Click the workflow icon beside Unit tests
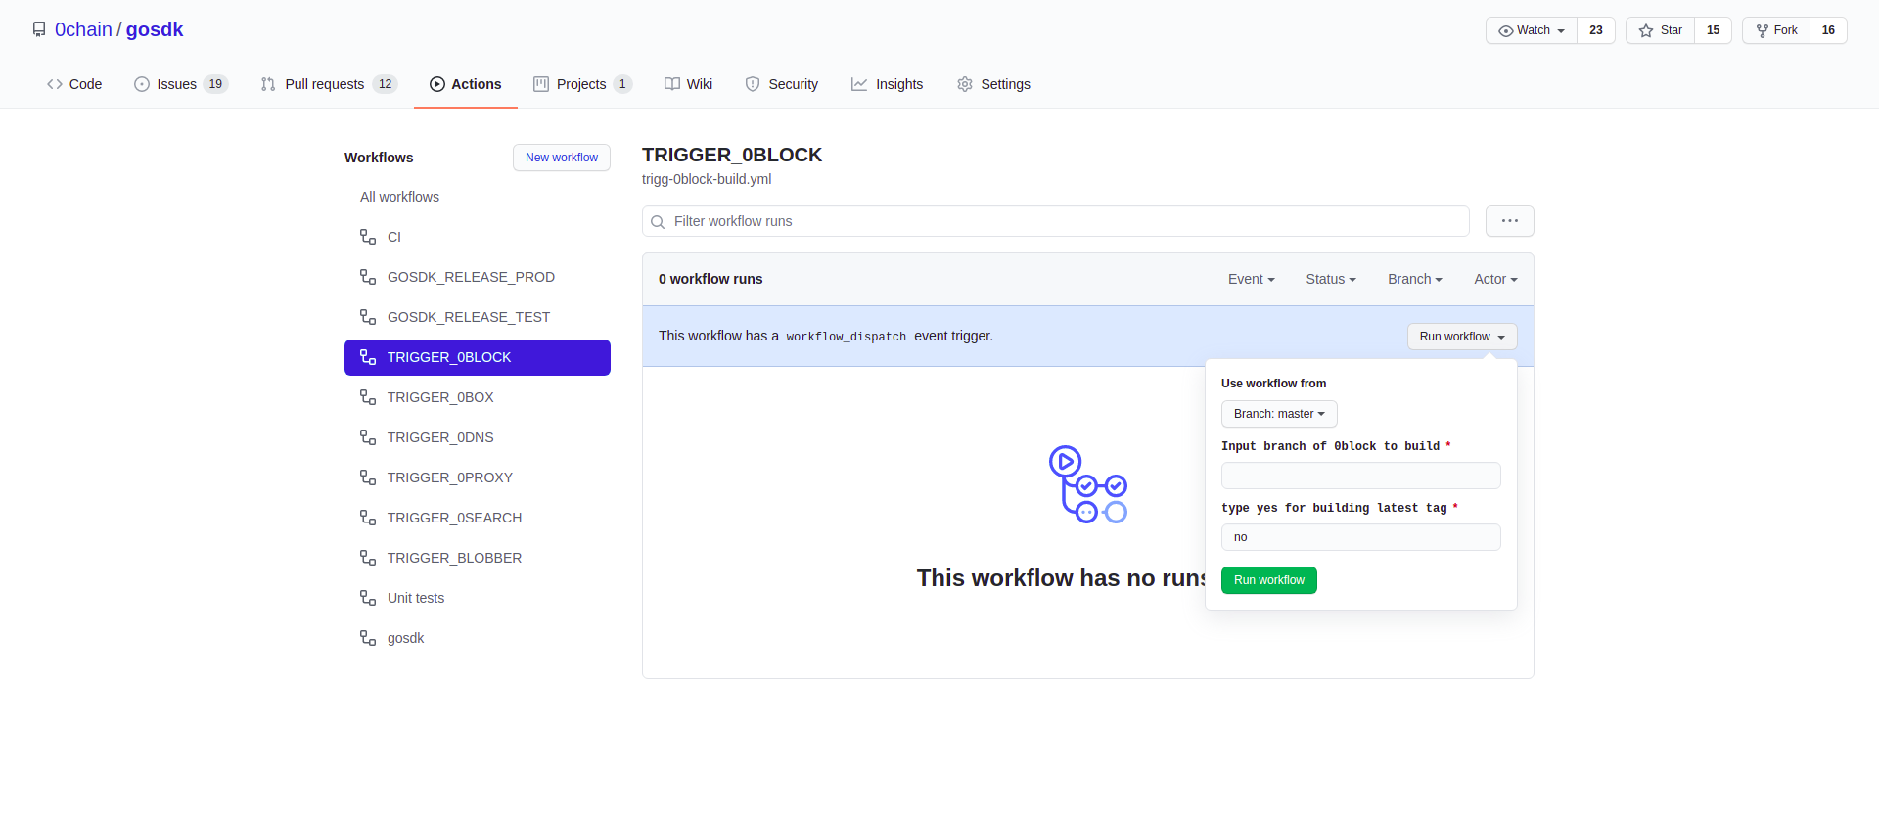Viewport: 1879px width, 817px height. (368, 598)
